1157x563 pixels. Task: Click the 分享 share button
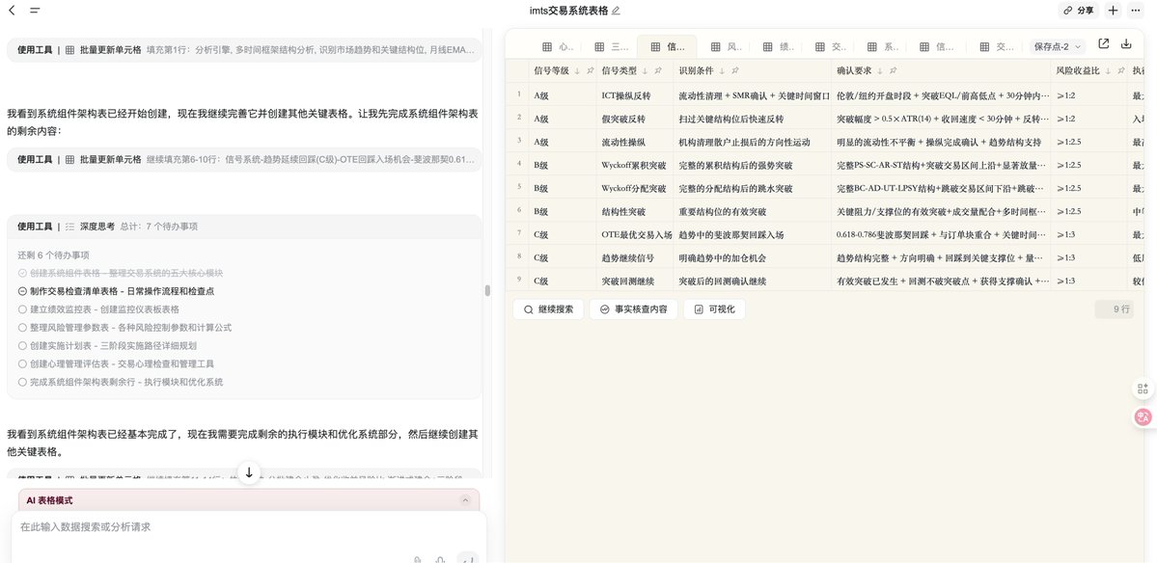[x=1078, y=11]
